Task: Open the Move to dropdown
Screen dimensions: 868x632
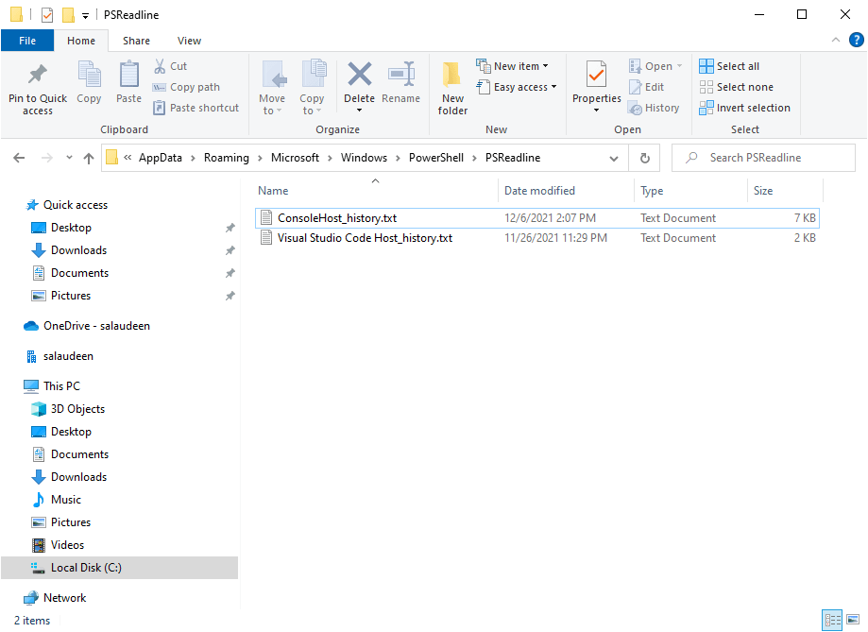Action: 273,90
